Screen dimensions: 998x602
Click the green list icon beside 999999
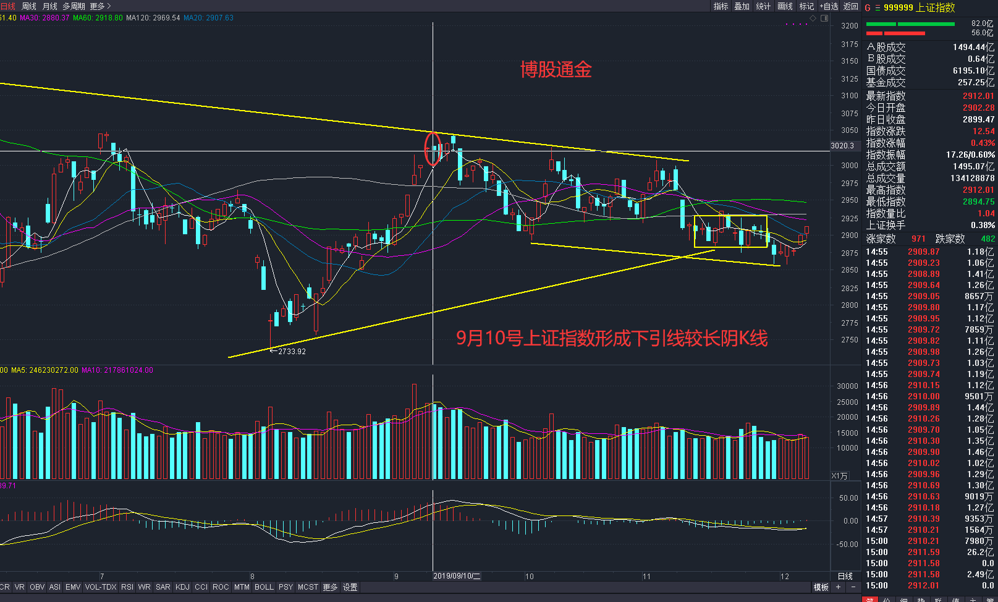pyautogui.click(x=877, y=7)
